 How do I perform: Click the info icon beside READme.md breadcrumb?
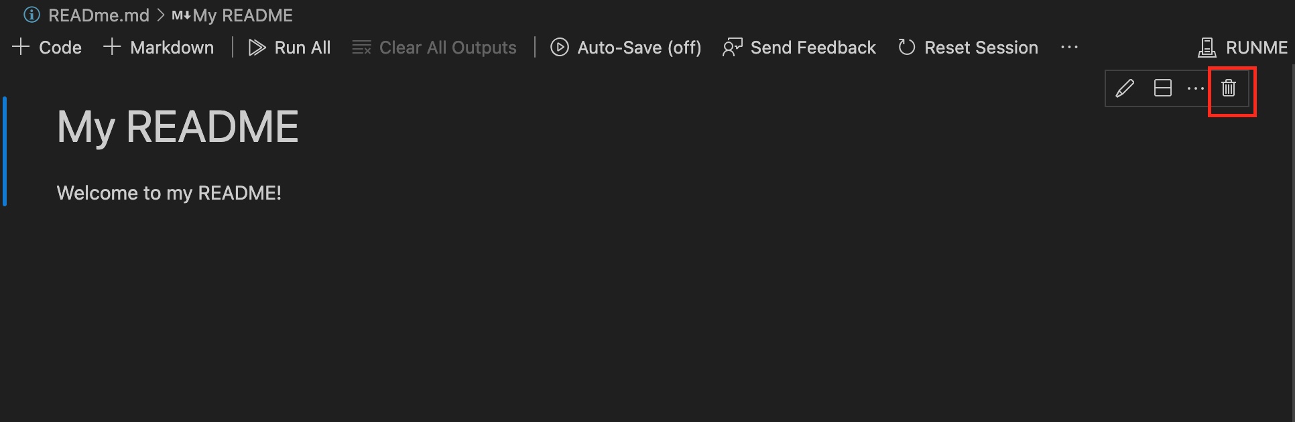[x=32, y=15]
